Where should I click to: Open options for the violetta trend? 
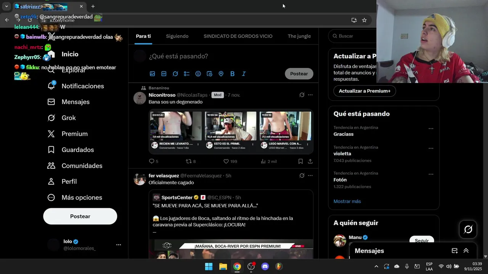click(431, 148)
